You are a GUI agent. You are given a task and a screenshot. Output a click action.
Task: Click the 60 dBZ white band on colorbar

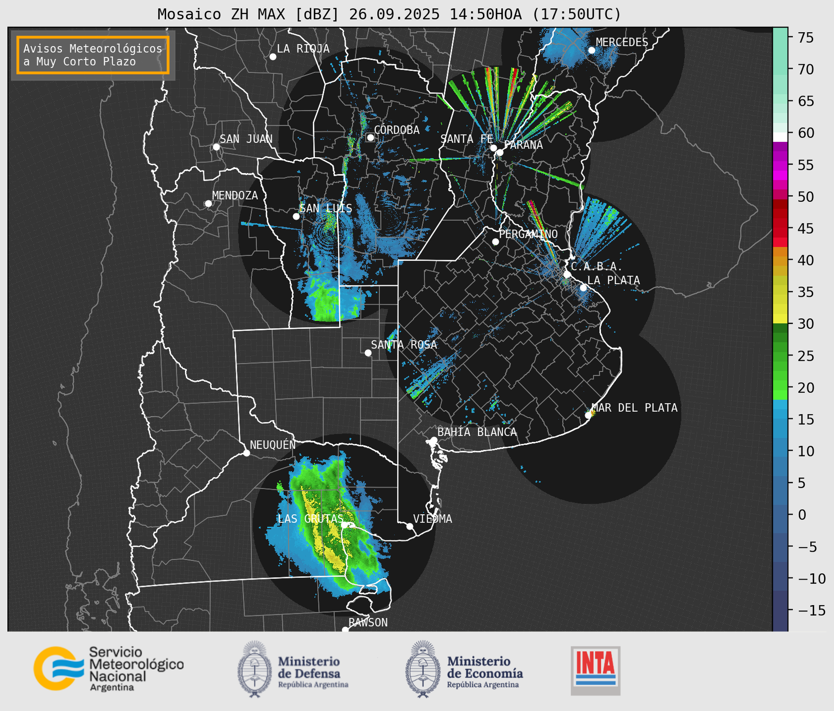[780, 136]
